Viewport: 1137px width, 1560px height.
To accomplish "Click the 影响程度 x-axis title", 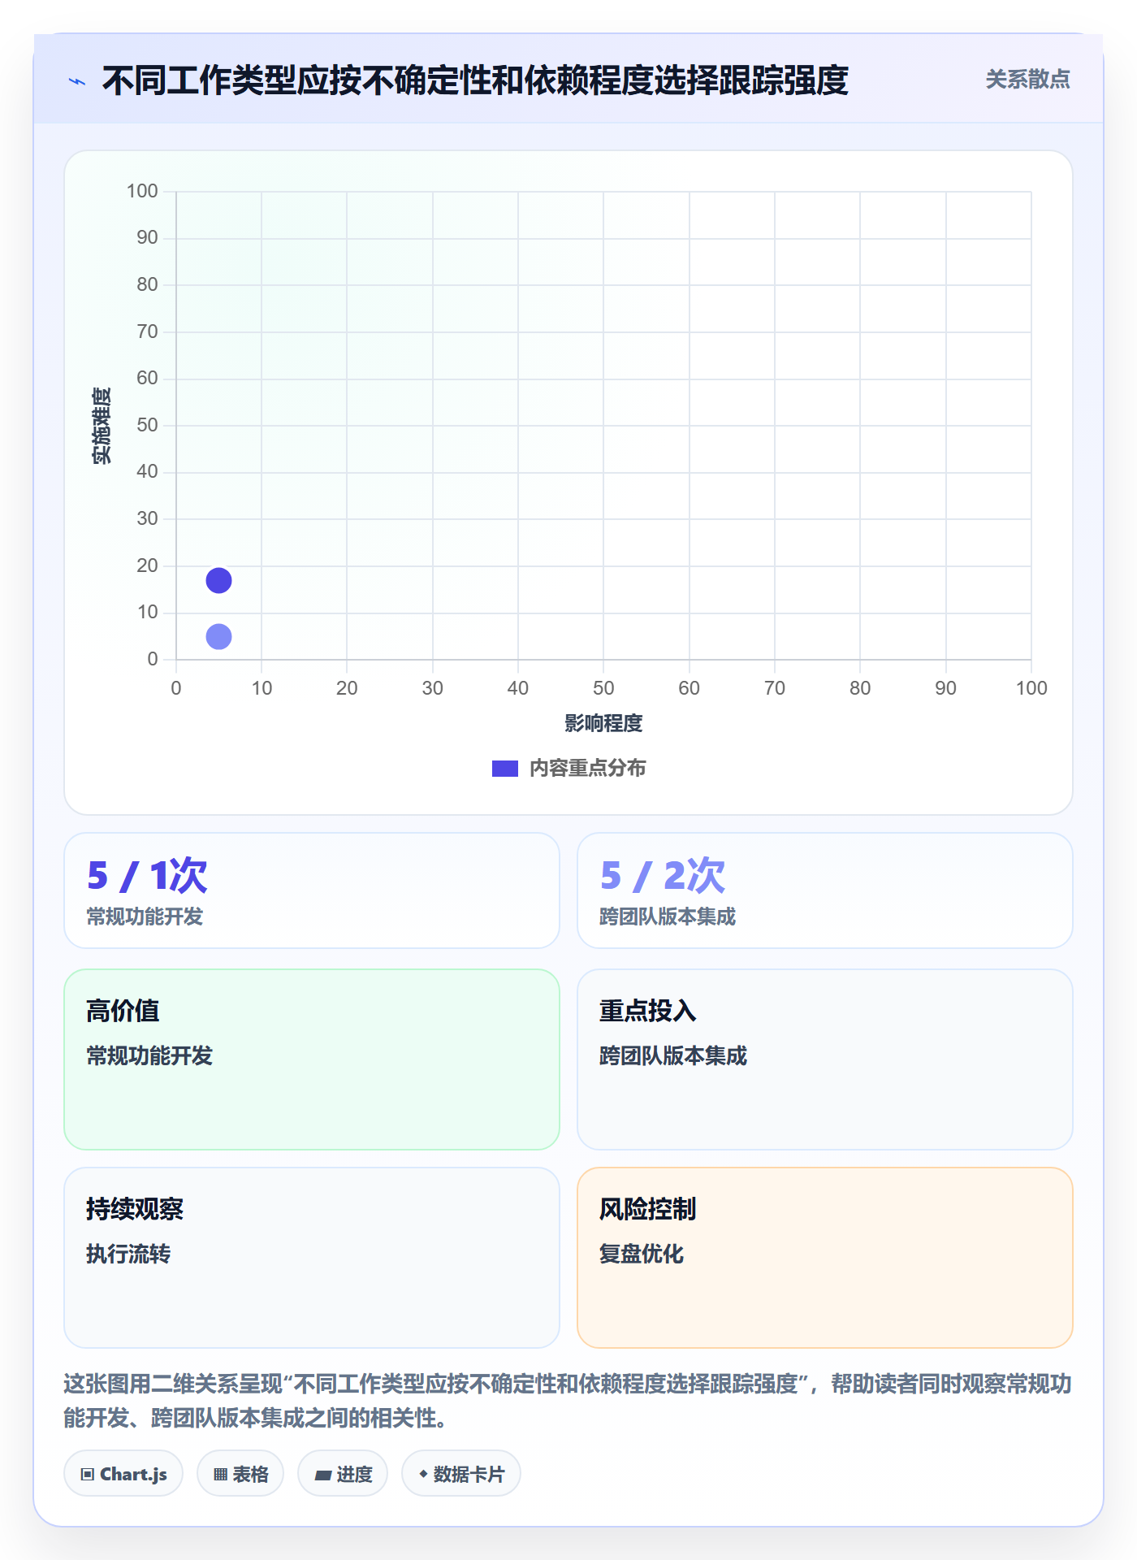I will click(603, 723).
